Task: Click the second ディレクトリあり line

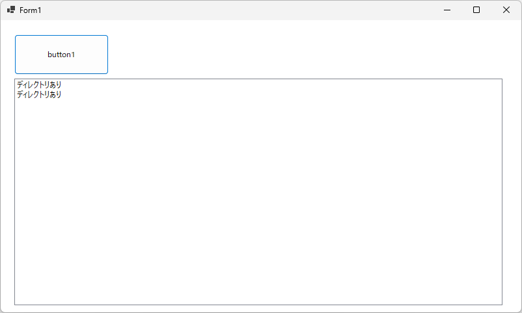Action: coord(39,94)
